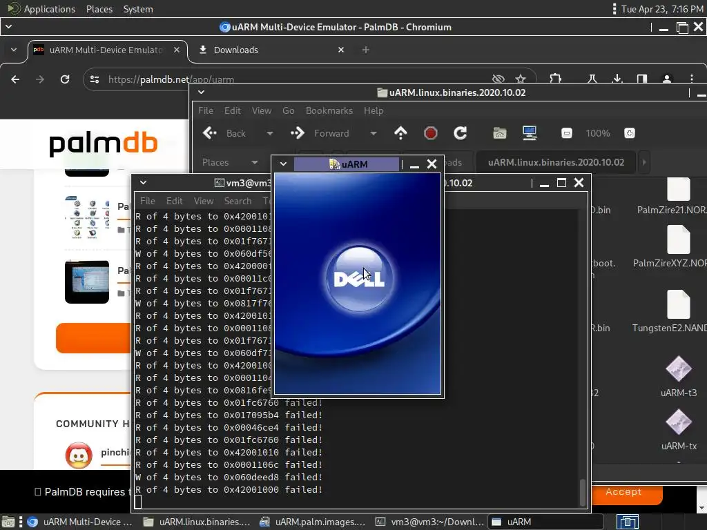Go up one folder in the file manager
Image resolution: width=707 pixels, height=530 pixels.
400,133
